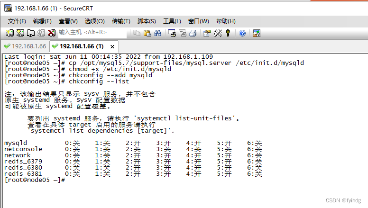Open the 查看(V) menu
This screenshot has height=208, width=368.
pos(68,21)
